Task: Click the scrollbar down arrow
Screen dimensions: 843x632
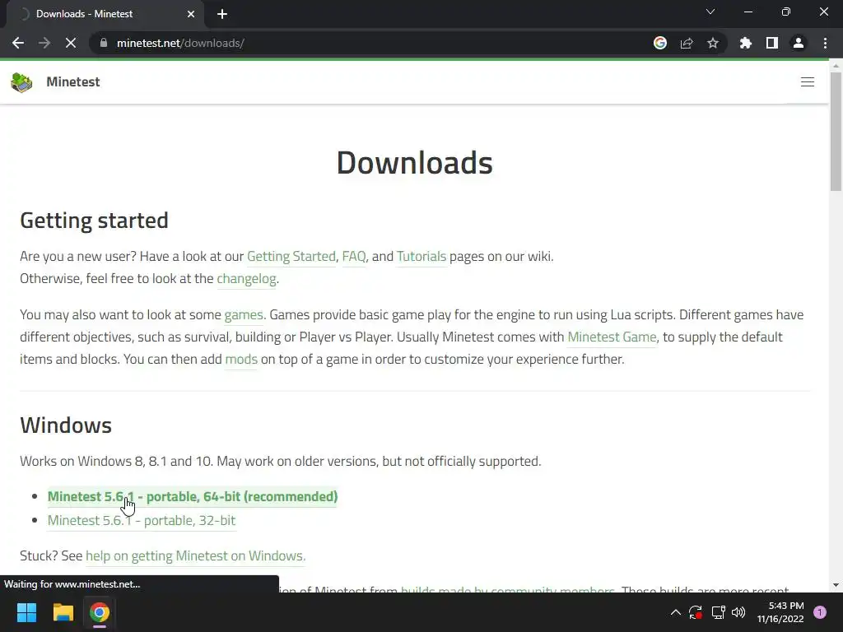Action: [836, 585]
